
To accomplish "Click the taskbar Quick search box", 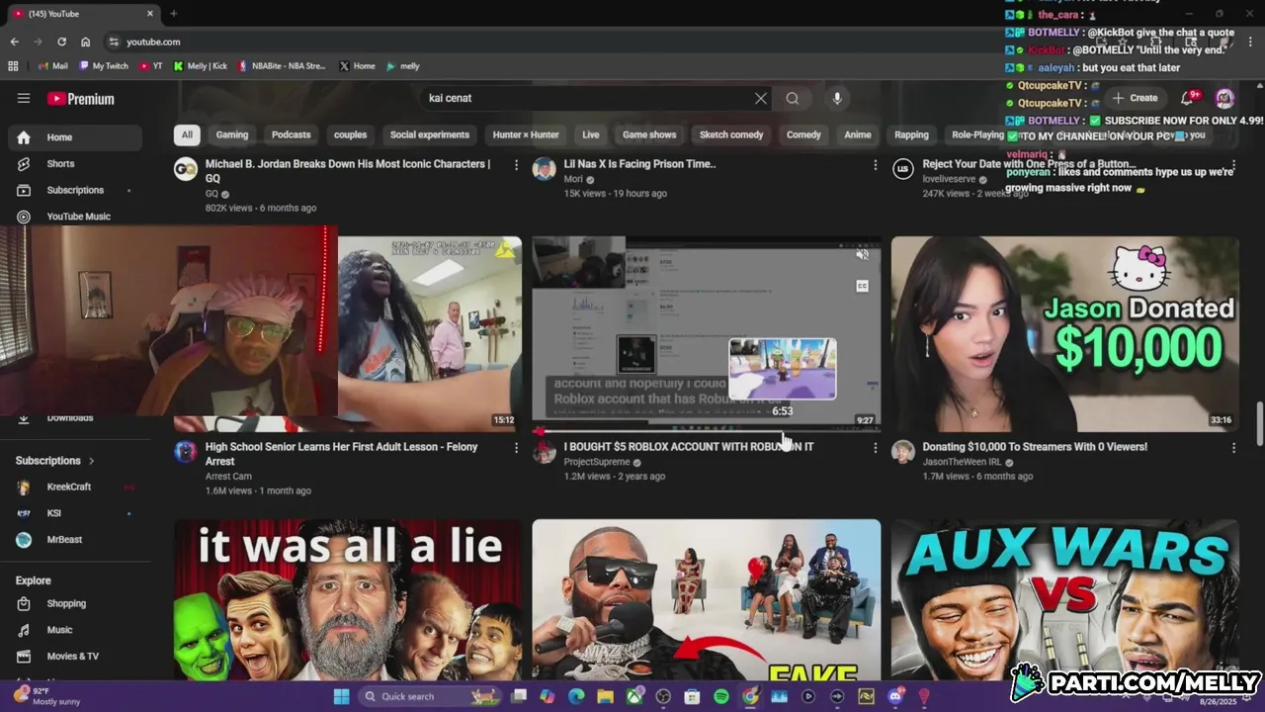I will pyautogui.click(x=430, y=696).
